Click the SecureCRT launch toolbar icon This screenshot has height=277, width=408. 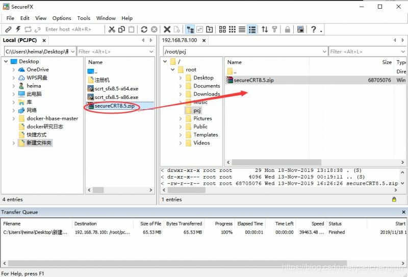pyautogui.click(x=300, y=30)
